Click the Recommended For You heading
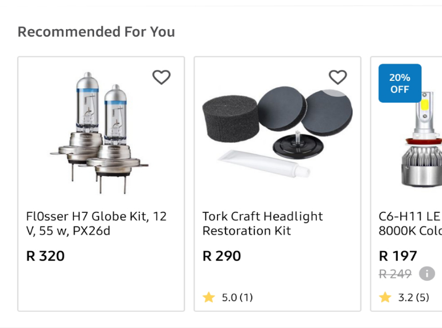The height and width of the screenshot is (328, 442). tap(96, 32)
